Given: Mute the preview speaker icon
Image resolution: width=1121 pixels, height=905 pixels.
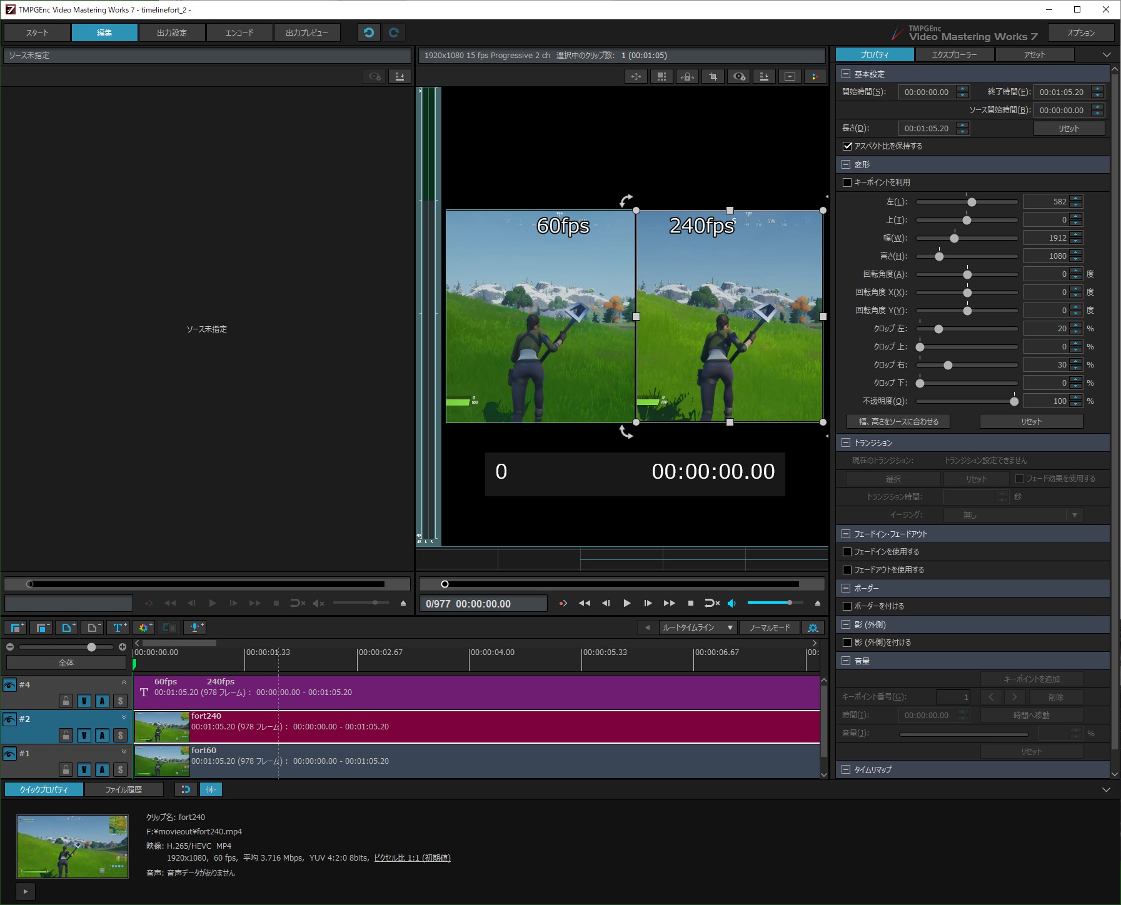Looking at the screenshot, I should point(731,603).
